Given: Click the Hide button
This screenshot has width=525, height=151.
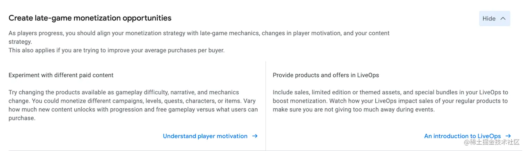Looking at the screenshot, I should pos(489,19).
